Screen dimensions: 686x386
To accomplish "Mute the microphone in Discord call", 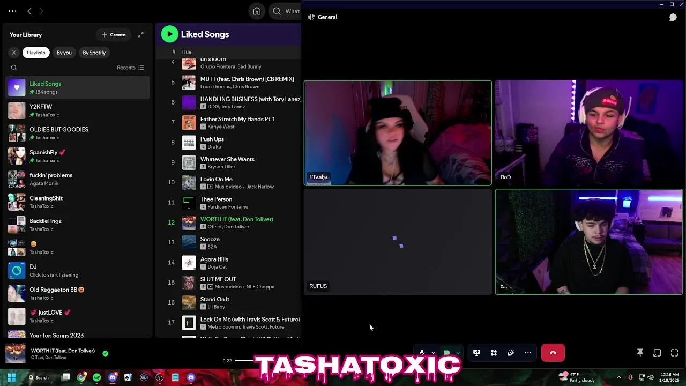I will coord(422,352).
